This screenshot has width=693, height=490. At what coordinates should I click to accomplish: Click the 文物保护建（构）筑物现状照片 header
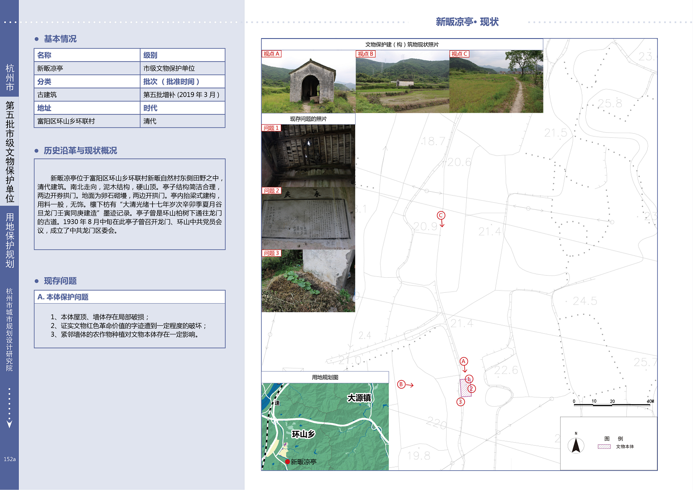pyautogui.click(x=402, y=44)
